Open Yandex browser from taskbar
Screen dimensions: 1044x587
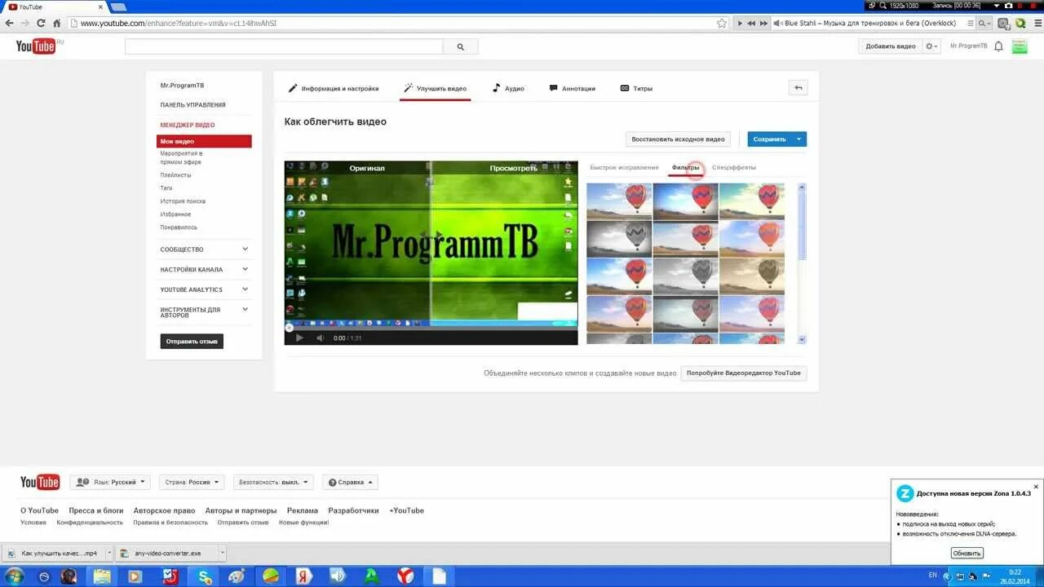click(x=405, y=576)
